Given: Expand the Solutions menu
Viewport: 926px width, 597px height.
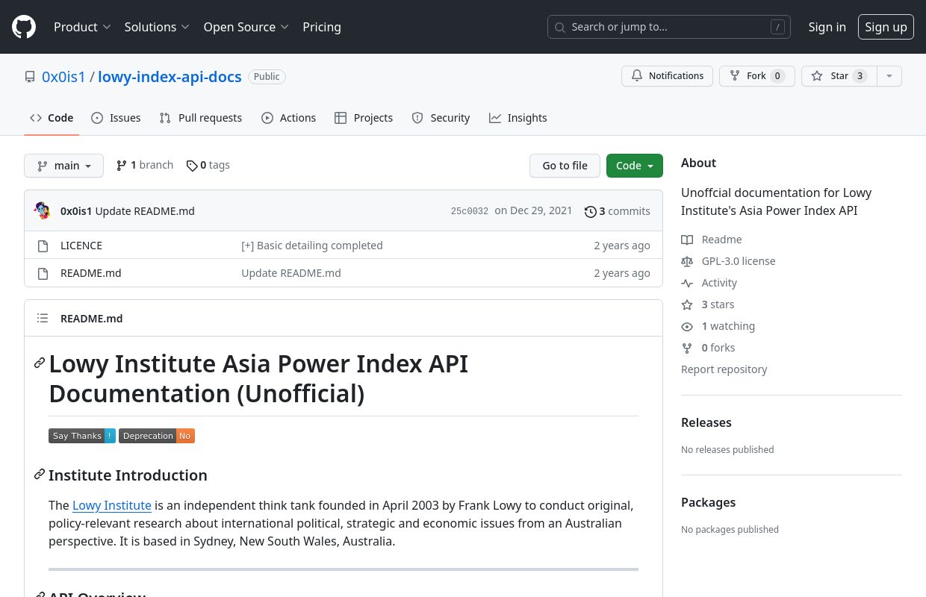Looking at the screenshot, I should (x=157, y=27).
